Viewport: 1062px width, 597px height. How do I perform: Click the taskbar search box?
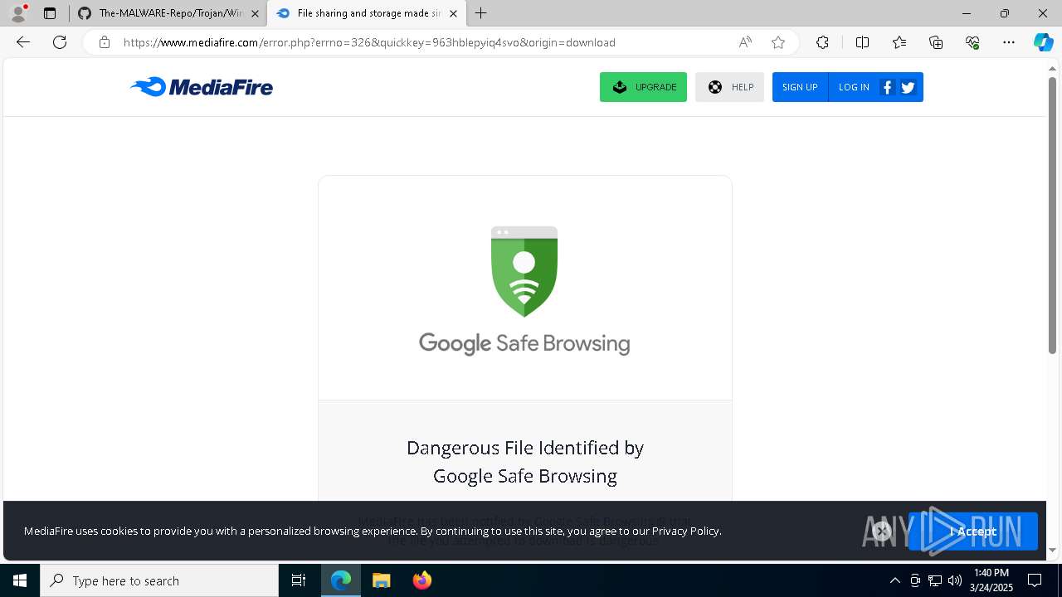pyautogui.click(x=159, y=580)
